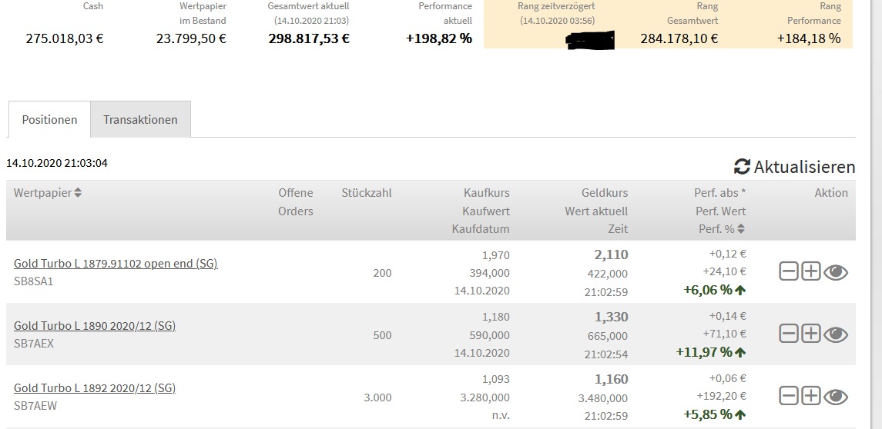The image size is (882, 429).
Task: Toggle the eye watch icon for SB8SA1
Action: click(836, 271)
